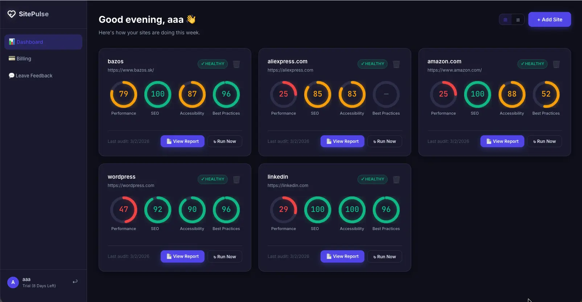Click the HEALTHY badge on wordpress card

point(213,179)
